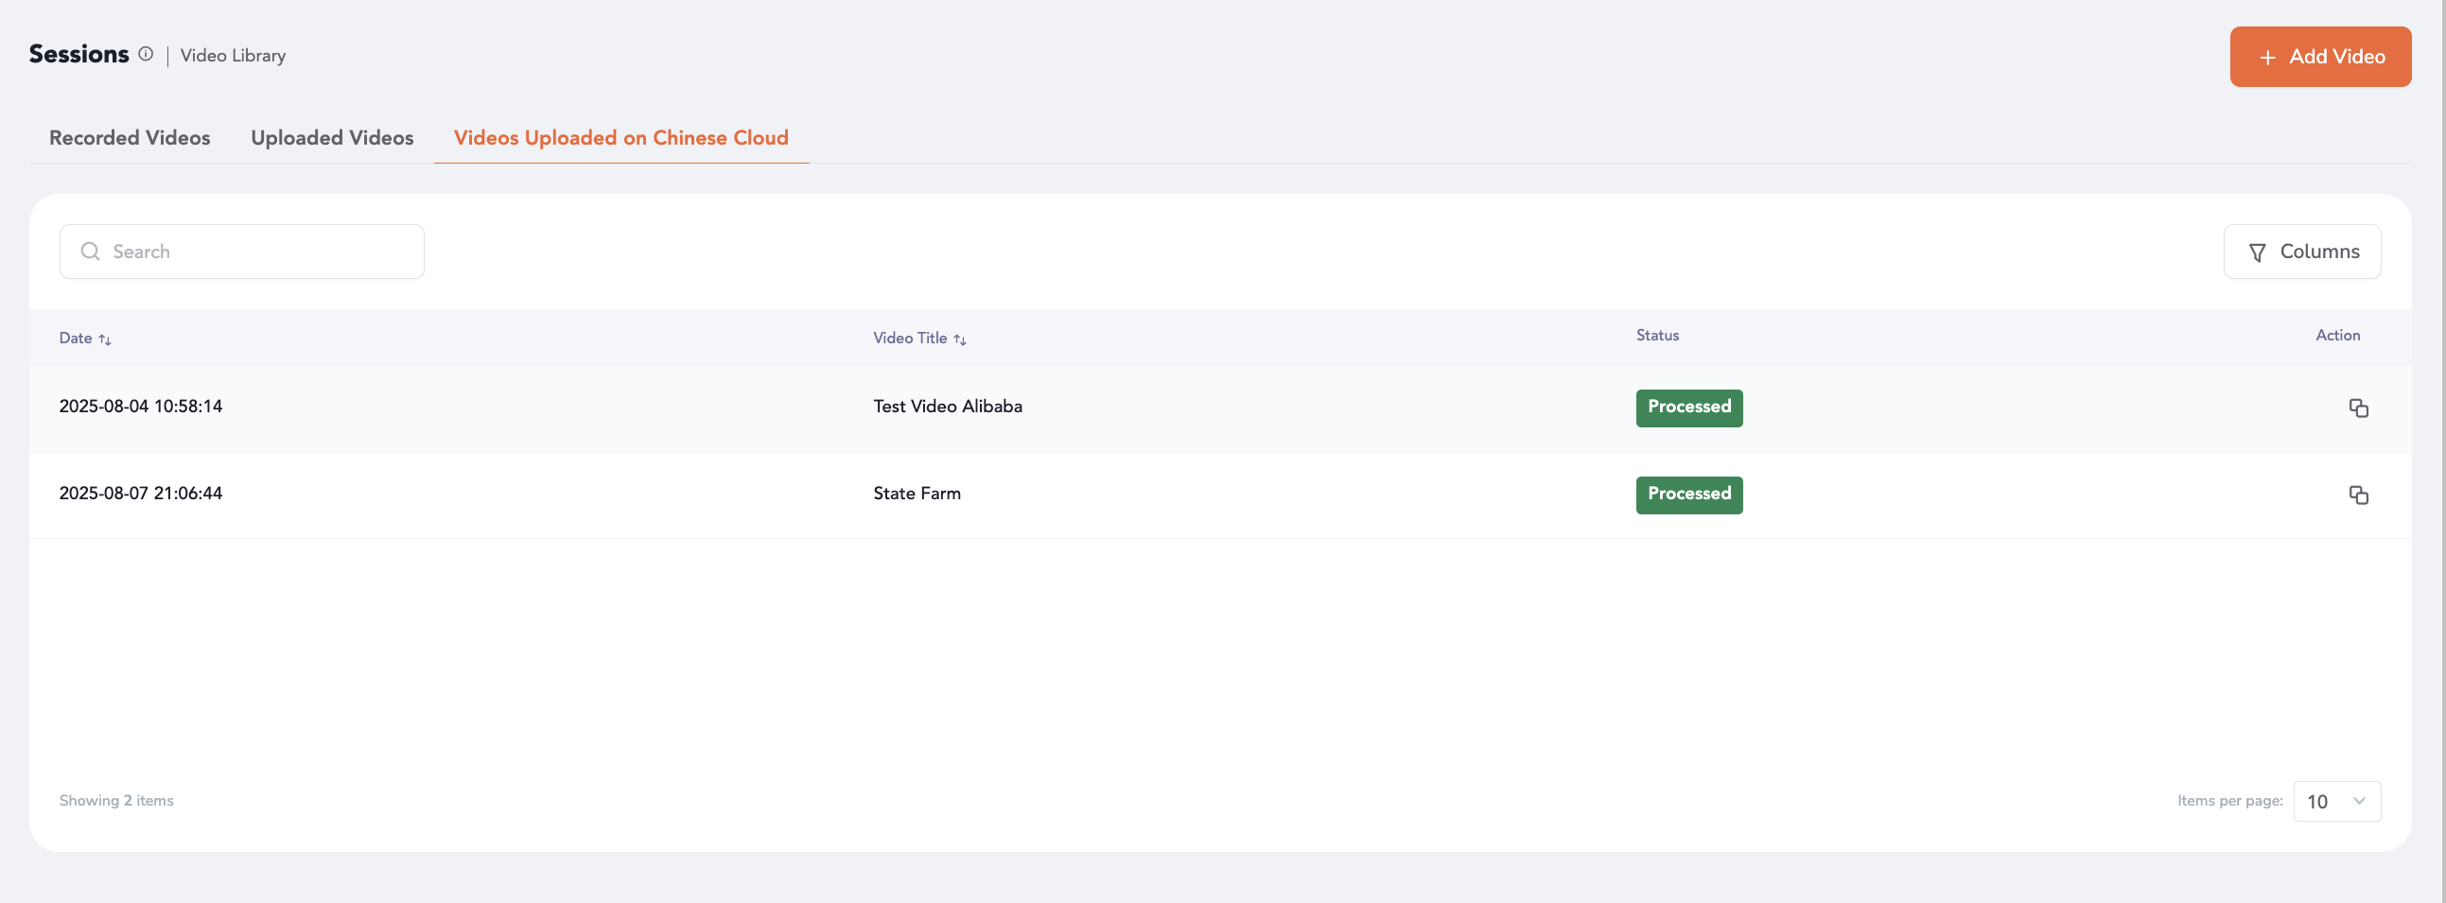
Task: Click the magnifier icon in search box
Action: pyautogui.click(x=90, y=252)
